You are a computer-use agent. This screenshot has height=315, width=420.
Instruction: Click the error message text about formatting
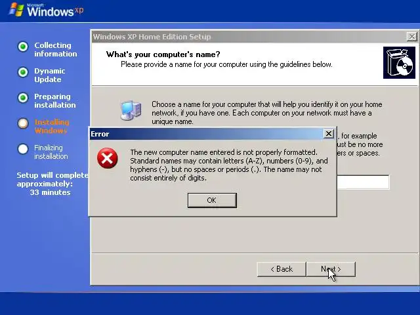(229, 165)
